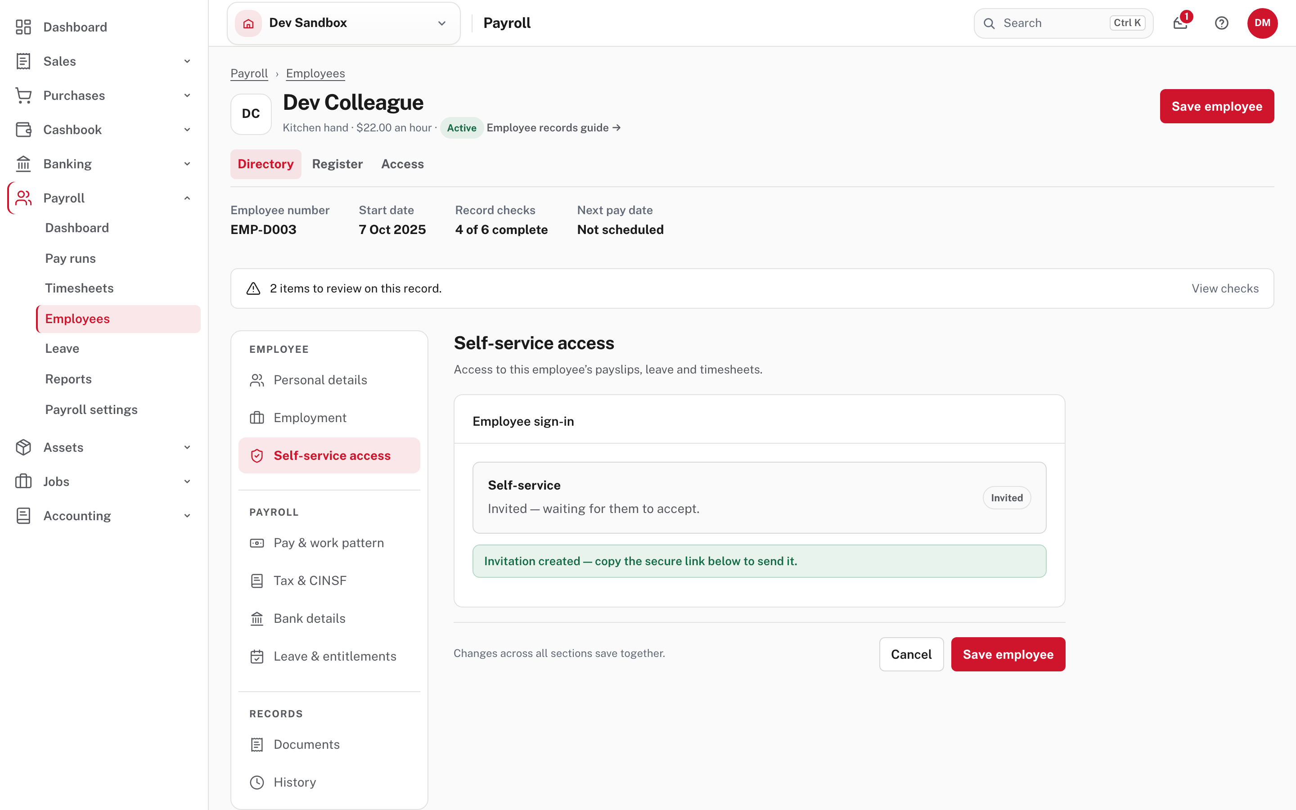Viewport: 1296px width, 810px height.
Task: Switch to the Register tab
Action: (337, 164)
